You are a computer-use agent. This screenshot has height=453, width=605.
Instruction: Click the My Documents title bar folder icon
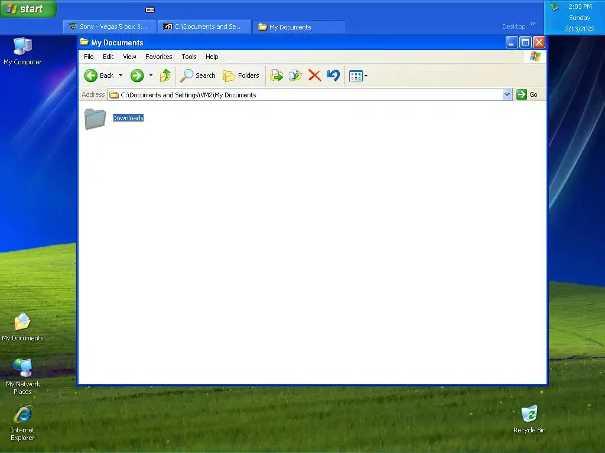coord(84,42)
